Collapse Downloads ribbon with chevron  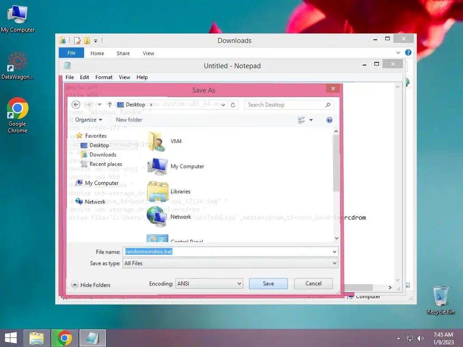coord(398,52)
